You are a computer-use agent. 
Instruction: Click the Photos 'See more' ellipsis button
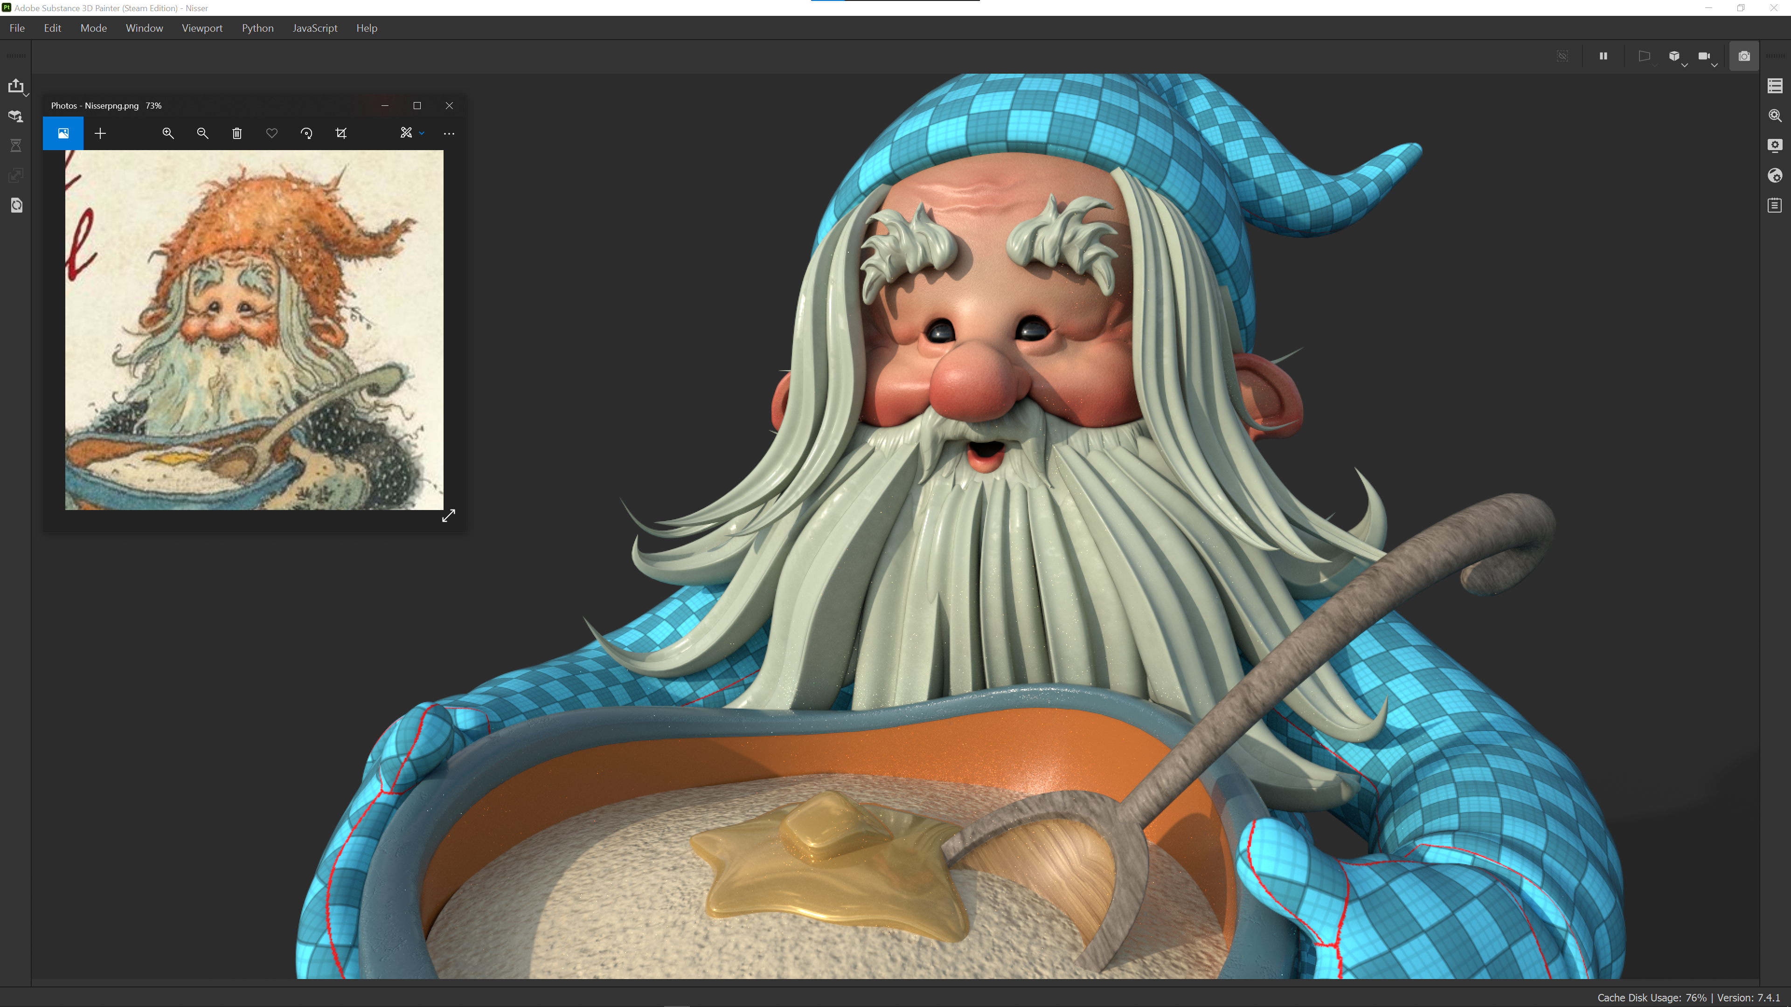pyautogui.click(x=449, y=133)
